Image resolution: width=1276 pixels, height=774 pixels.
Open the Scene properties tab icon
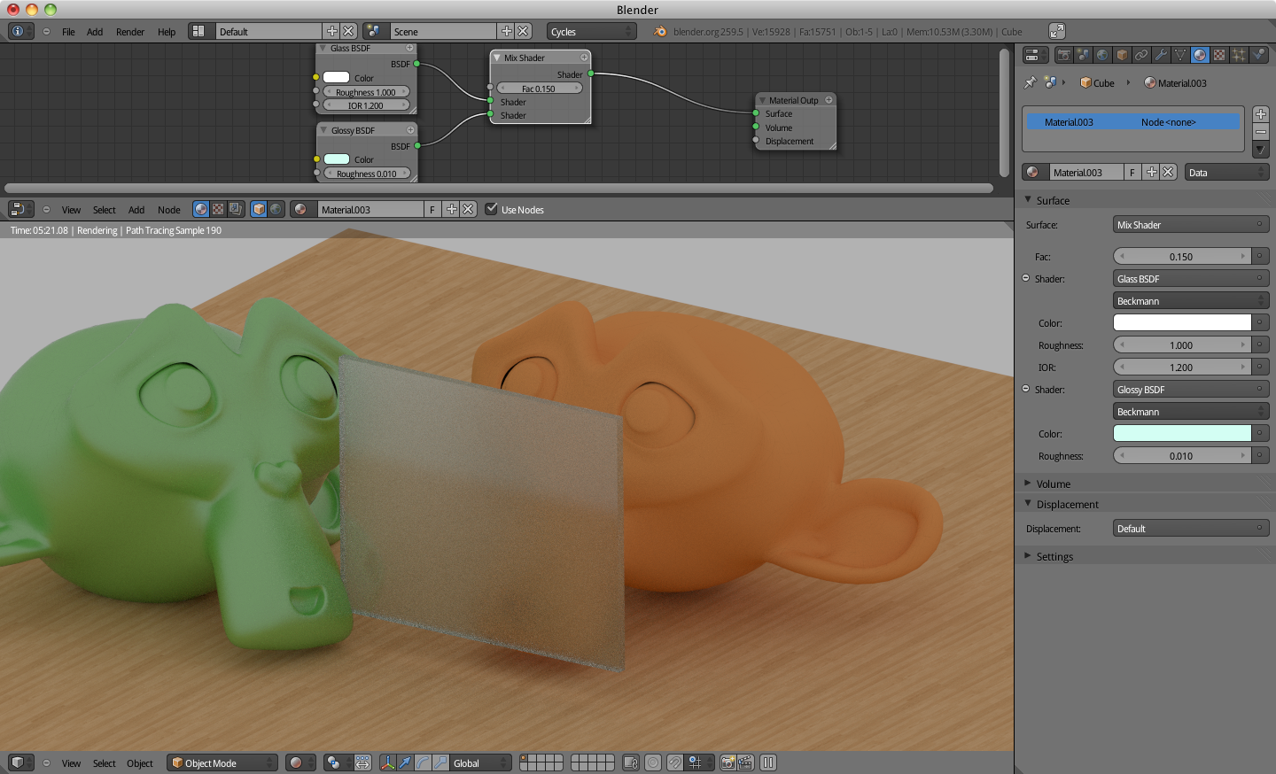(1084, 55)
